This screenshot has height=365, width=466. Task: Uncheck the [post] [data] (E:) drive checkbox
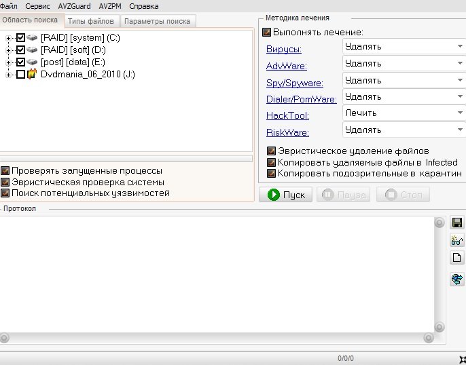click(20, 62)
